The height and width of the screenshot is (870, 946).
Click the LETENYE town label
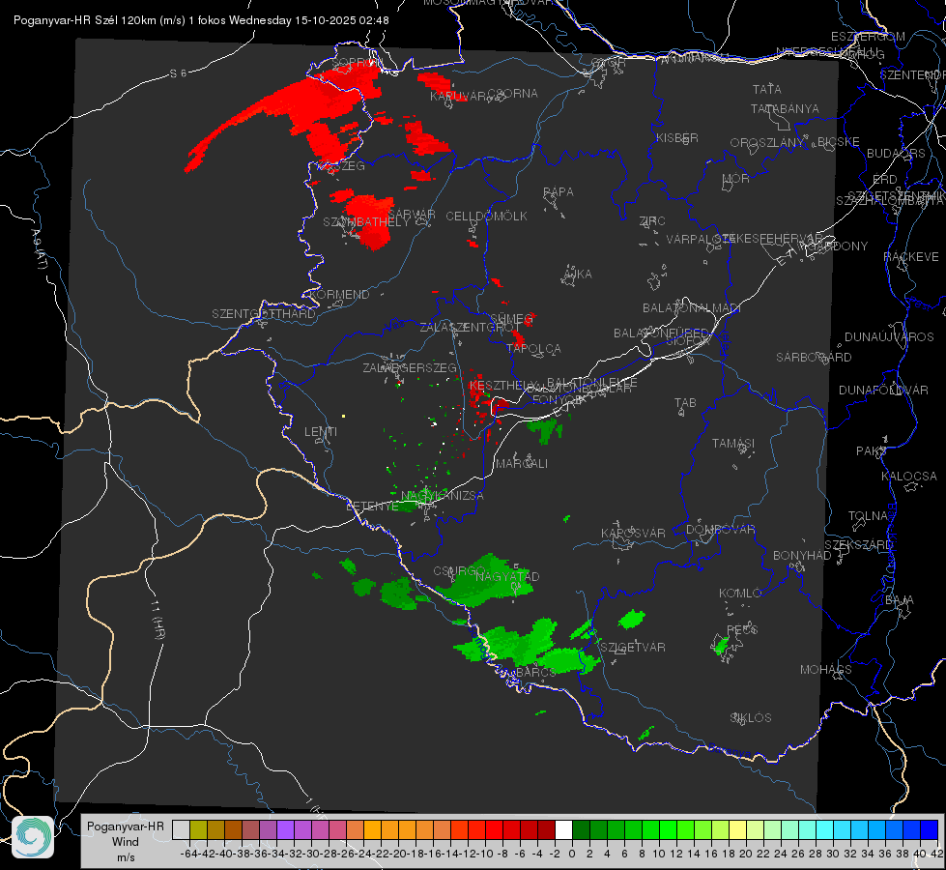(x=372, y=507)
